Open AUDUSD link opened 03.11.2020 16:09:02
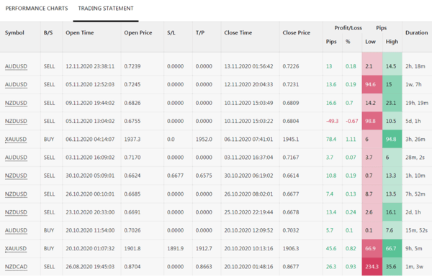Viewport: 432px width, 277px height. click(x=16, y=158)
